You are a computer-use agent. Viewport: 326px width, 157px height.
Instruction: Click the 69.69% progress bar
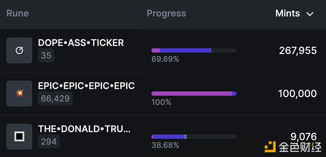click(x=194, y=50)
